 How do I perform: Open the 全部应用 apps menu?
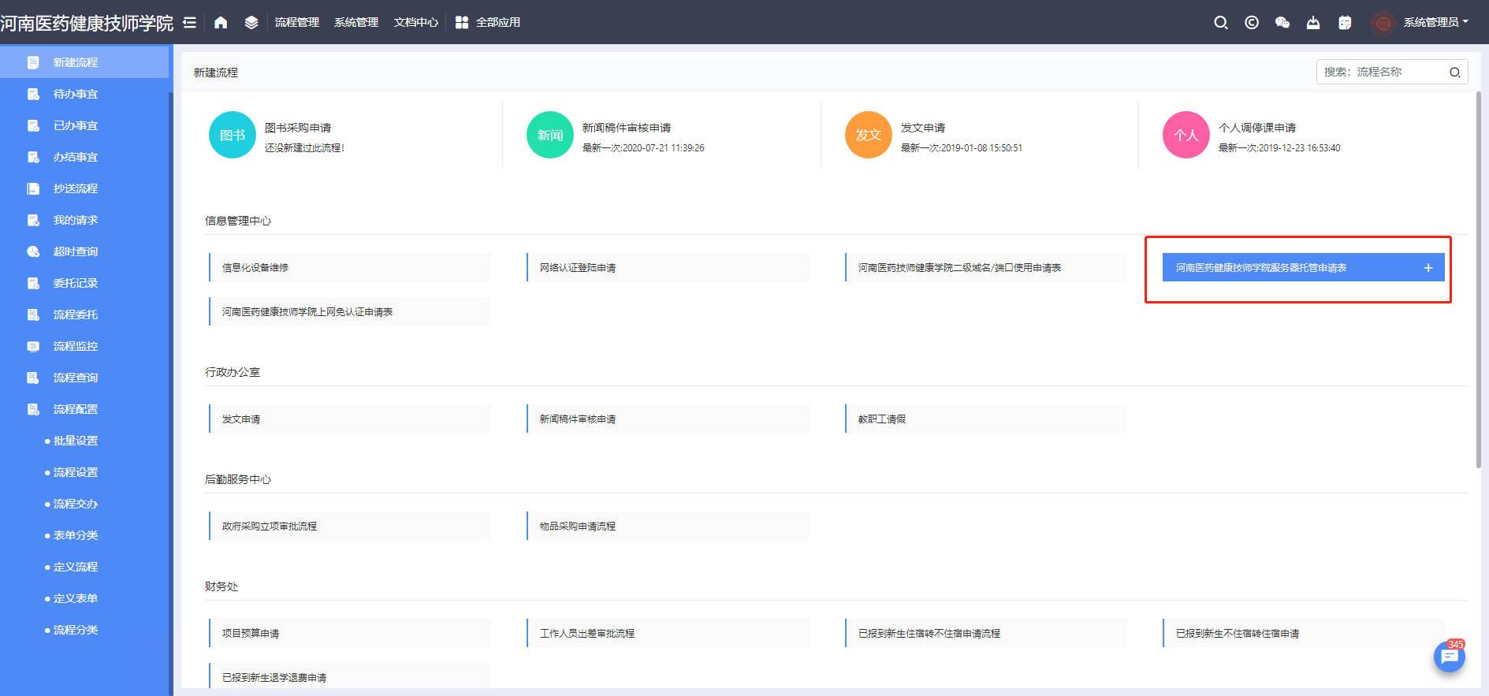[488, 22]
